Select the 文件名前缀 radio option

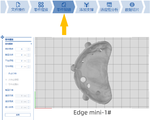coord(6,80)
